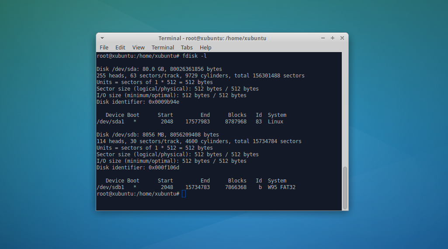Click the '7866368' blocks value
The image size is (448, 249).
(236, 187)
